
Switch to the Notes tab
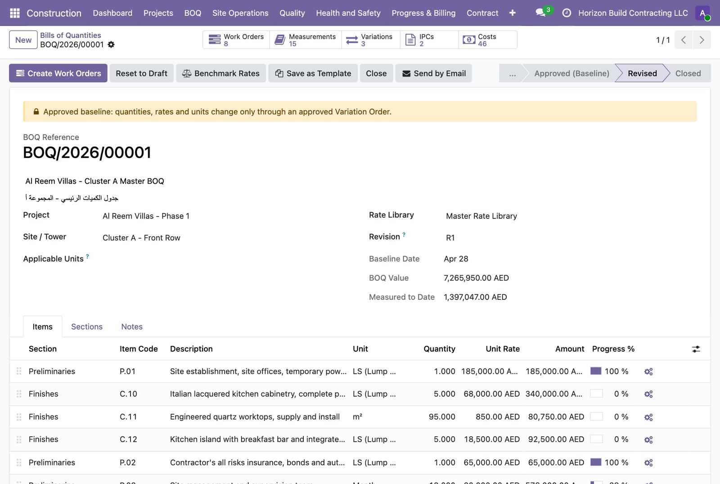click(132, 327)
